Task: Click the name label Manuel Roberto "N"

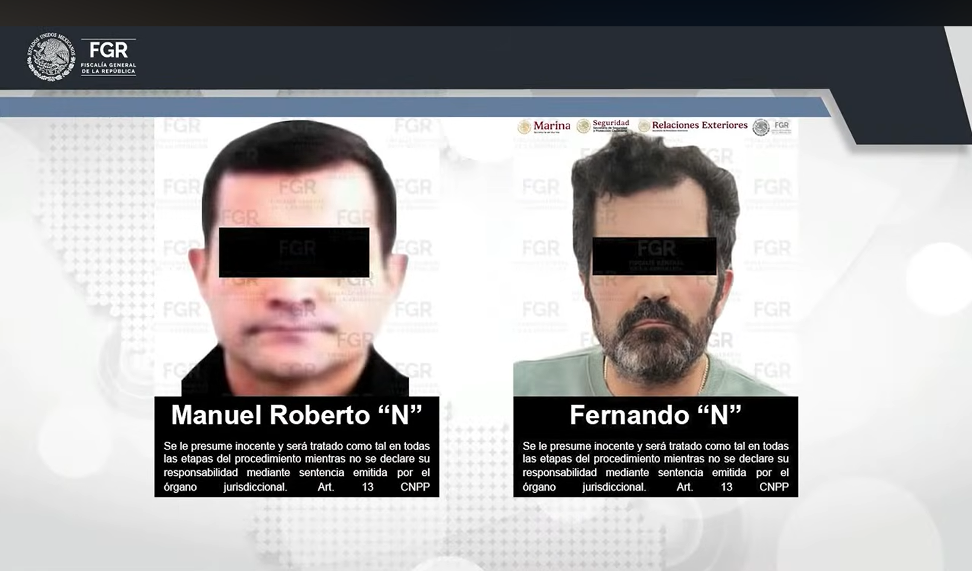Action: (x=297, y=415)
